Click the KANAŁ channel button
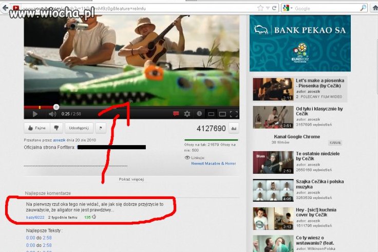Viewport: 378px width, 252px height. tap(335, 142)
